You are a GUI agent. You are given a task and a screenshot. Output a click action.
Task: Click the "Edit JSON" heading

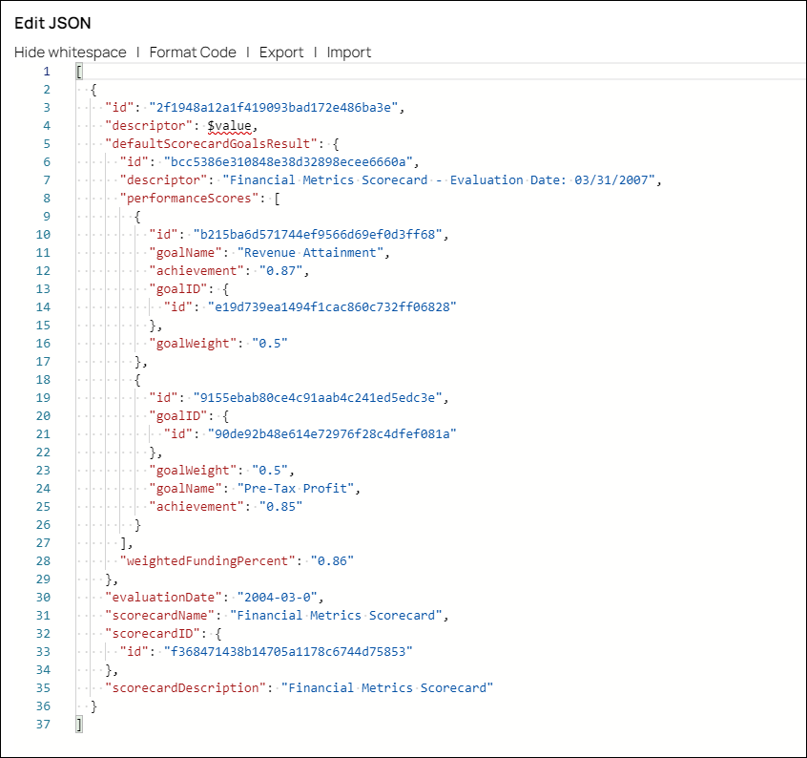(x=52, y=23)
